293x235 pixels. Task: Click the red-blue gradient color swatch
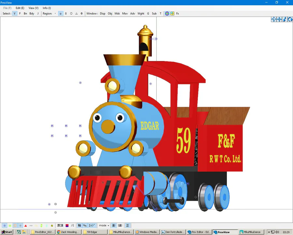click(67, 226)
